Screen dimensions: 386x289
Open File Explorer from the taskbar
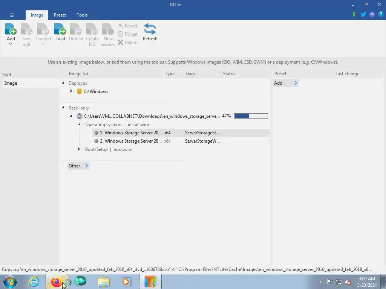pyautogui.click(x=104, y=281)
